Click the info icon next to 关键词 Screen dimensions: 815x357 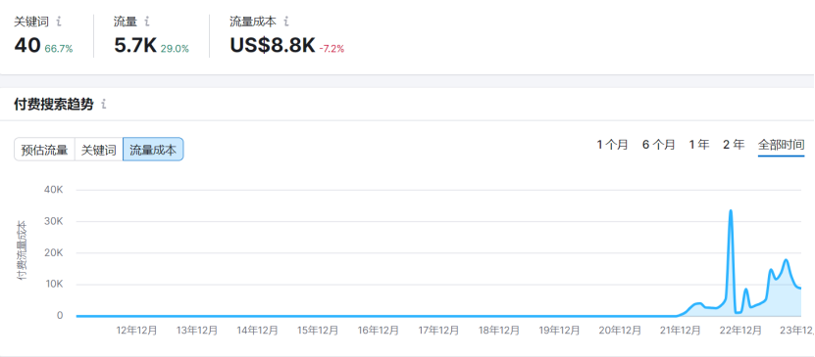59,22
